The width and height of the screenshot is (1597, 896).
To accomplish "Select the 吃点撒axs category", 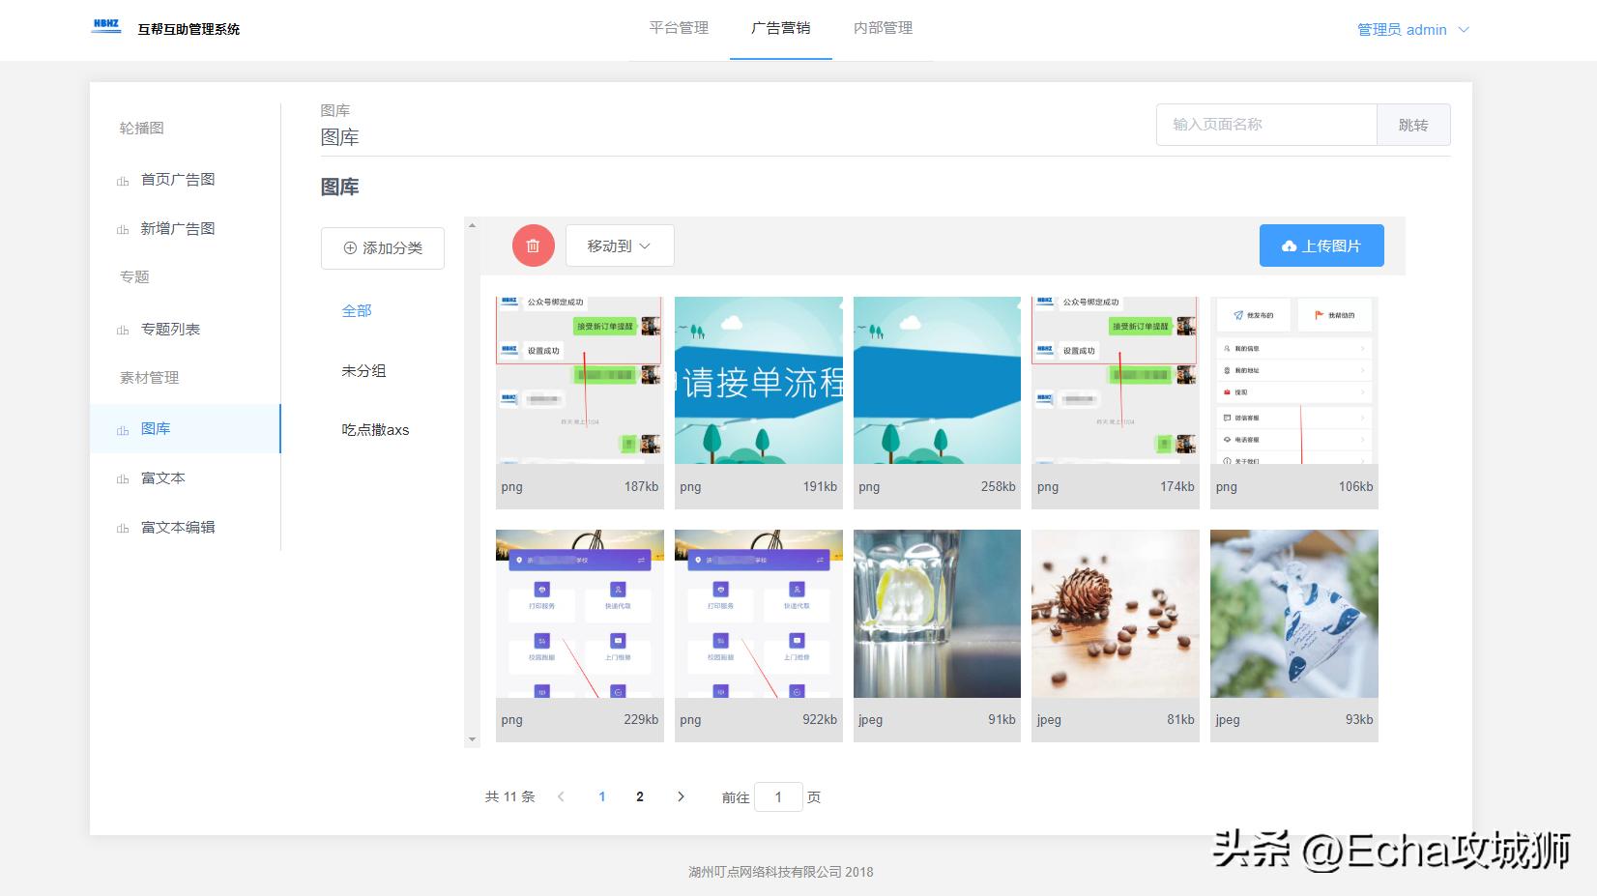I will [x=374, y=429].
